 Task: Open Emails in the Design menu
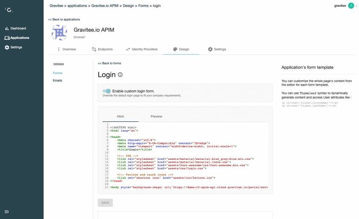58,80
